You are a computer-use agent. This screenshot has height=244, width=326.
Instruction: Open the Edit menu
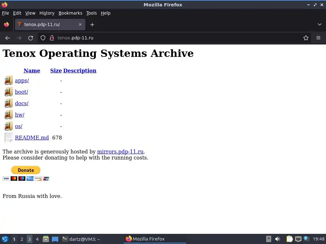tap(17, 13)
